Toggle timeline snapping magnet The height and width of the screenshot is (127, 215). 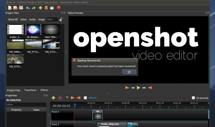pos(60,98)
